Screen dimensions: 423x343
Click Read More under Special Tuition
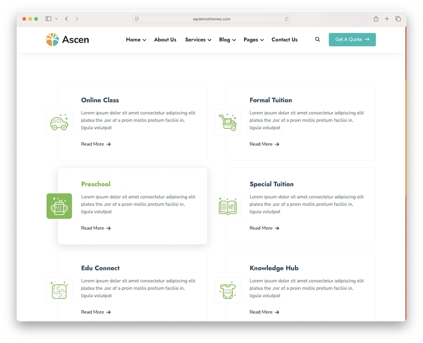[261, 228]
